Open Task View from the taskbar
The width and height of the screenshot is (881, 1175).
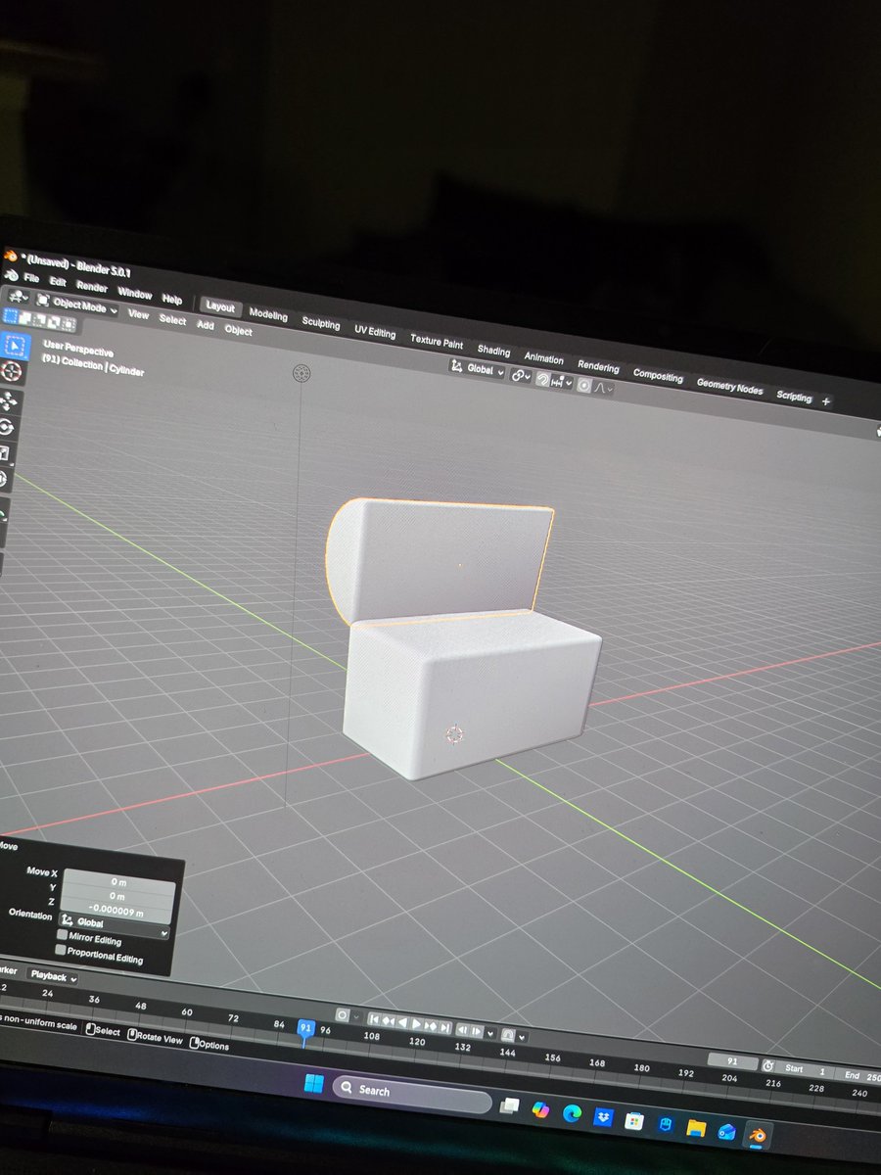[x=509, y=1105]
